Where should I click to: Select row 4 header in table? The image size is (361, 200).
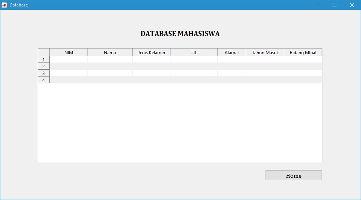pyautogui.click(x=44, y=80)
